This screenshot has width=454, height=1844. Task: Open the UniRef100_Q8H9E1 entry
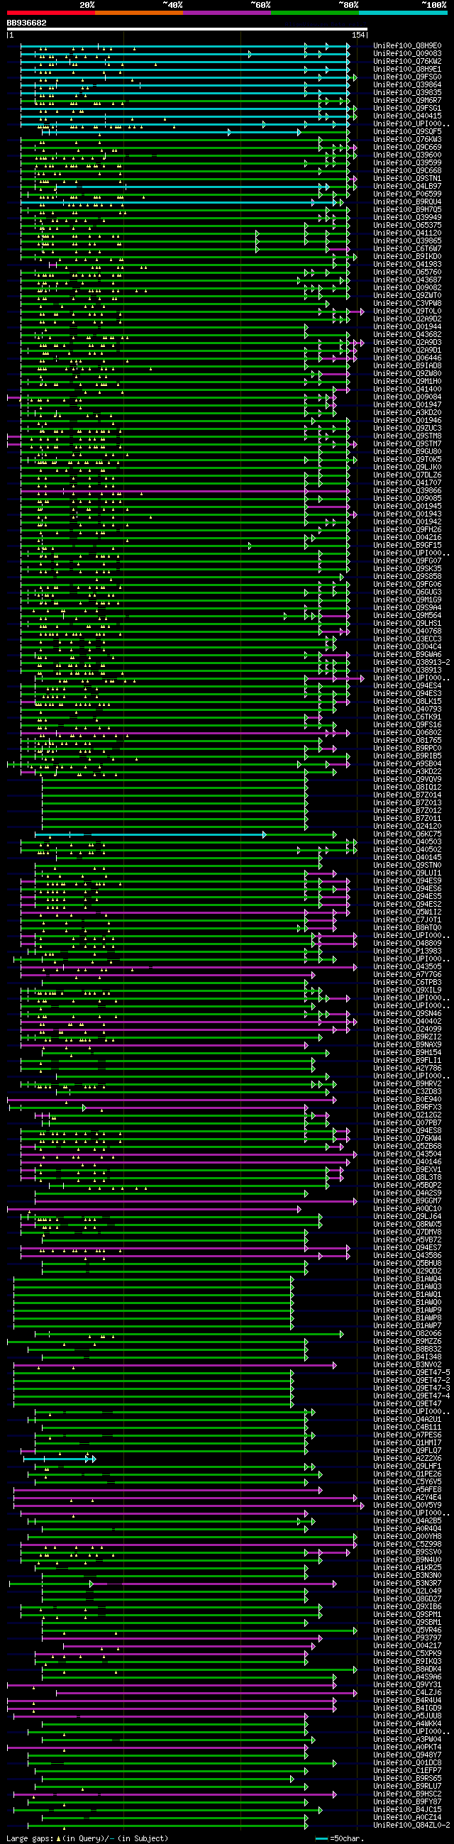(407, 70)
